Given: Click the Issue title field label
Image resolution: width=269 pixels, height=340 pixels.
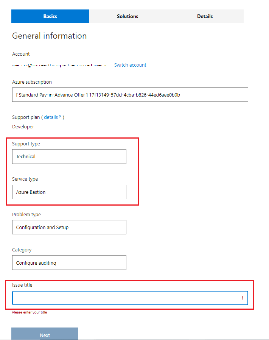Looking at the screenshot, I should (22, 285).
